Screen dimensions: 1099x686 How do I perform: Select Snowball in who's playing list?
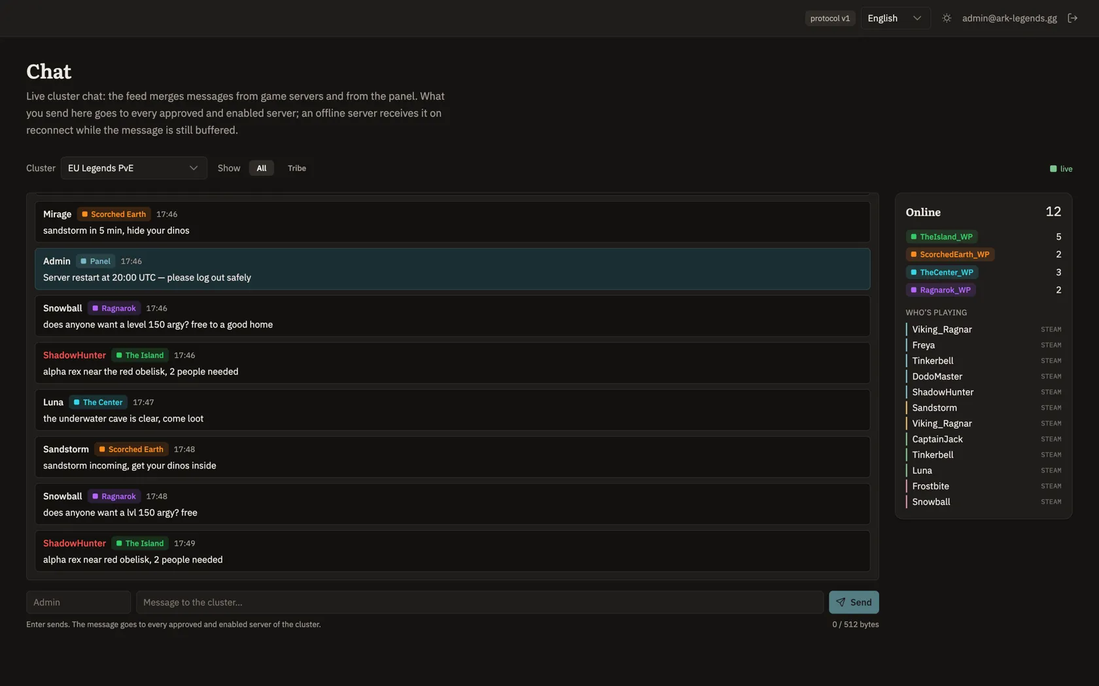983,502
